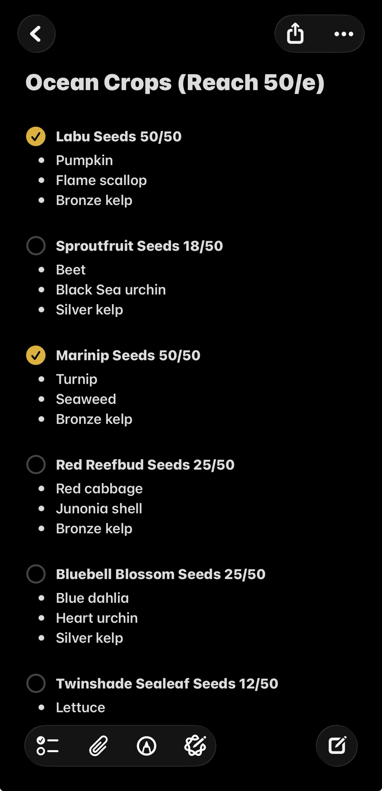Tap the Heart urchin list entry
The height and width of the screenshot is (791, 382).
97,618
